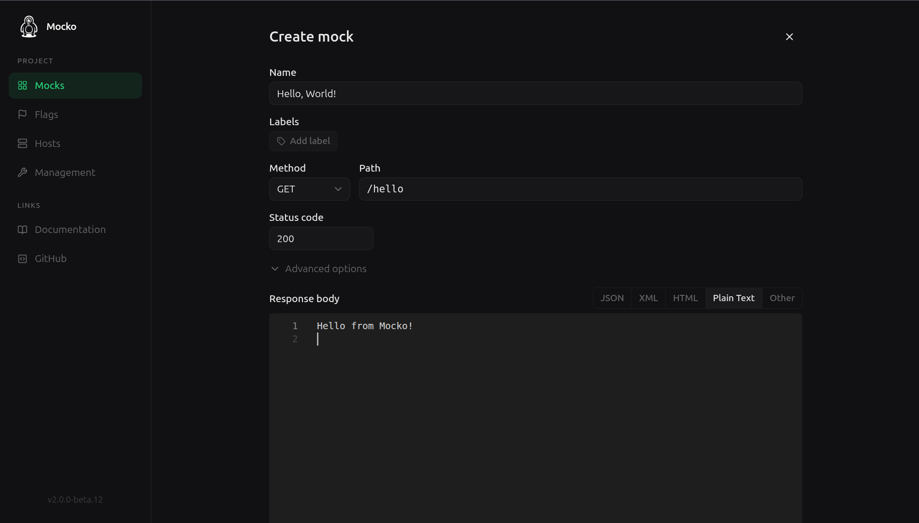Open the Documentation link
This screenshot has height=523, width=919.
pyautogui.click(x=75, y=230)
